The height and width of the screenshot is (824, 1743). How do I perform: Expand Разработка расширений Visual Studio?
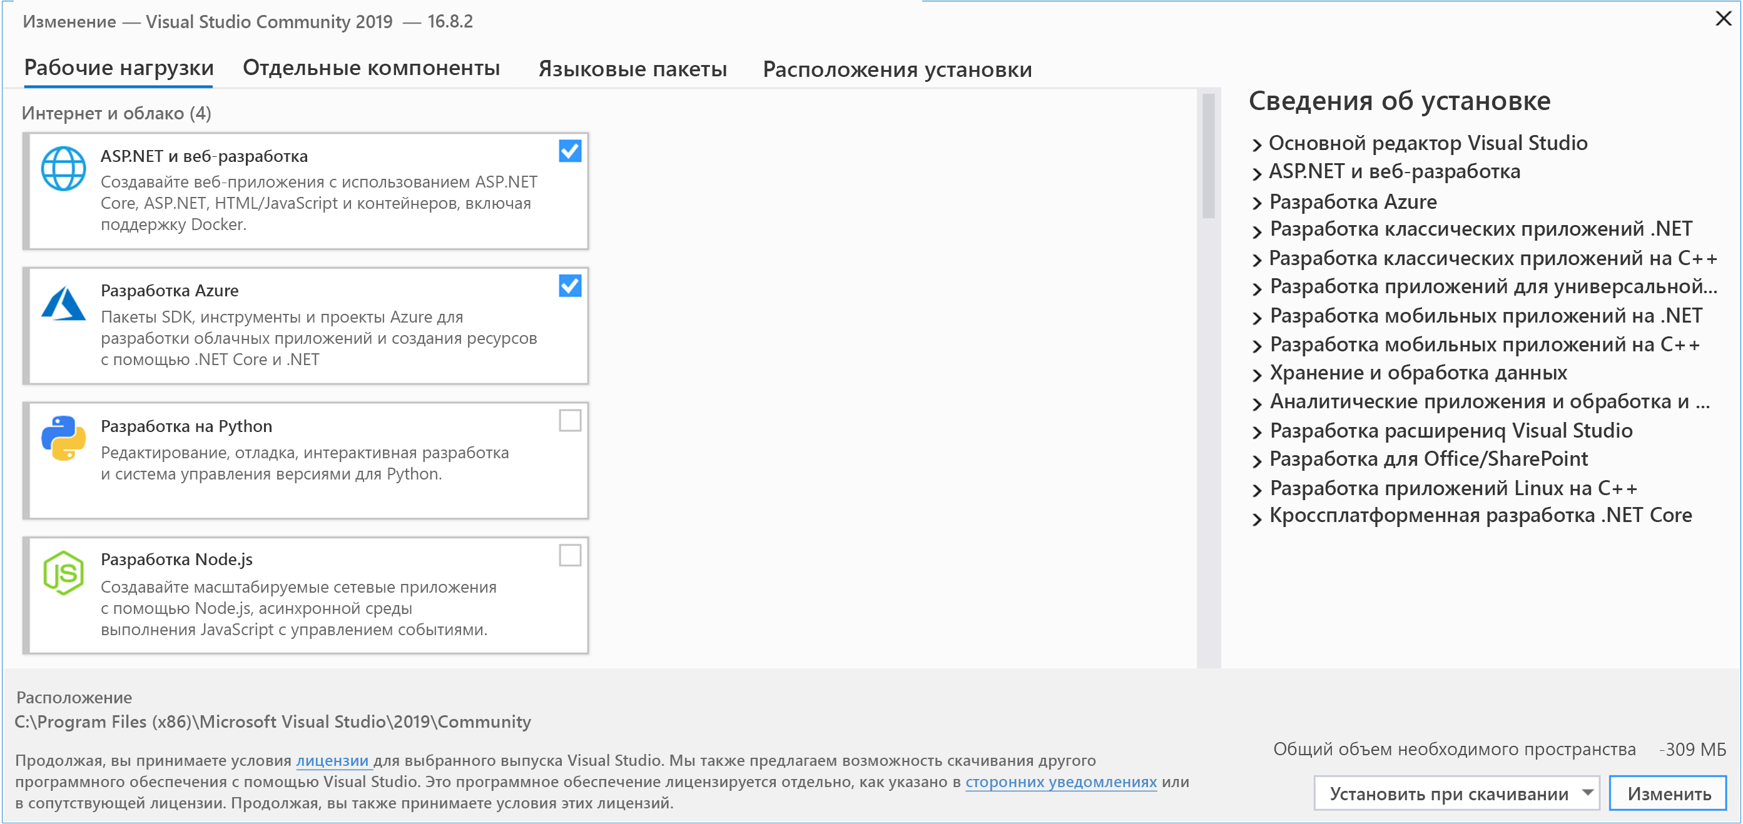pyautogui.click(x=1256, y=432)
